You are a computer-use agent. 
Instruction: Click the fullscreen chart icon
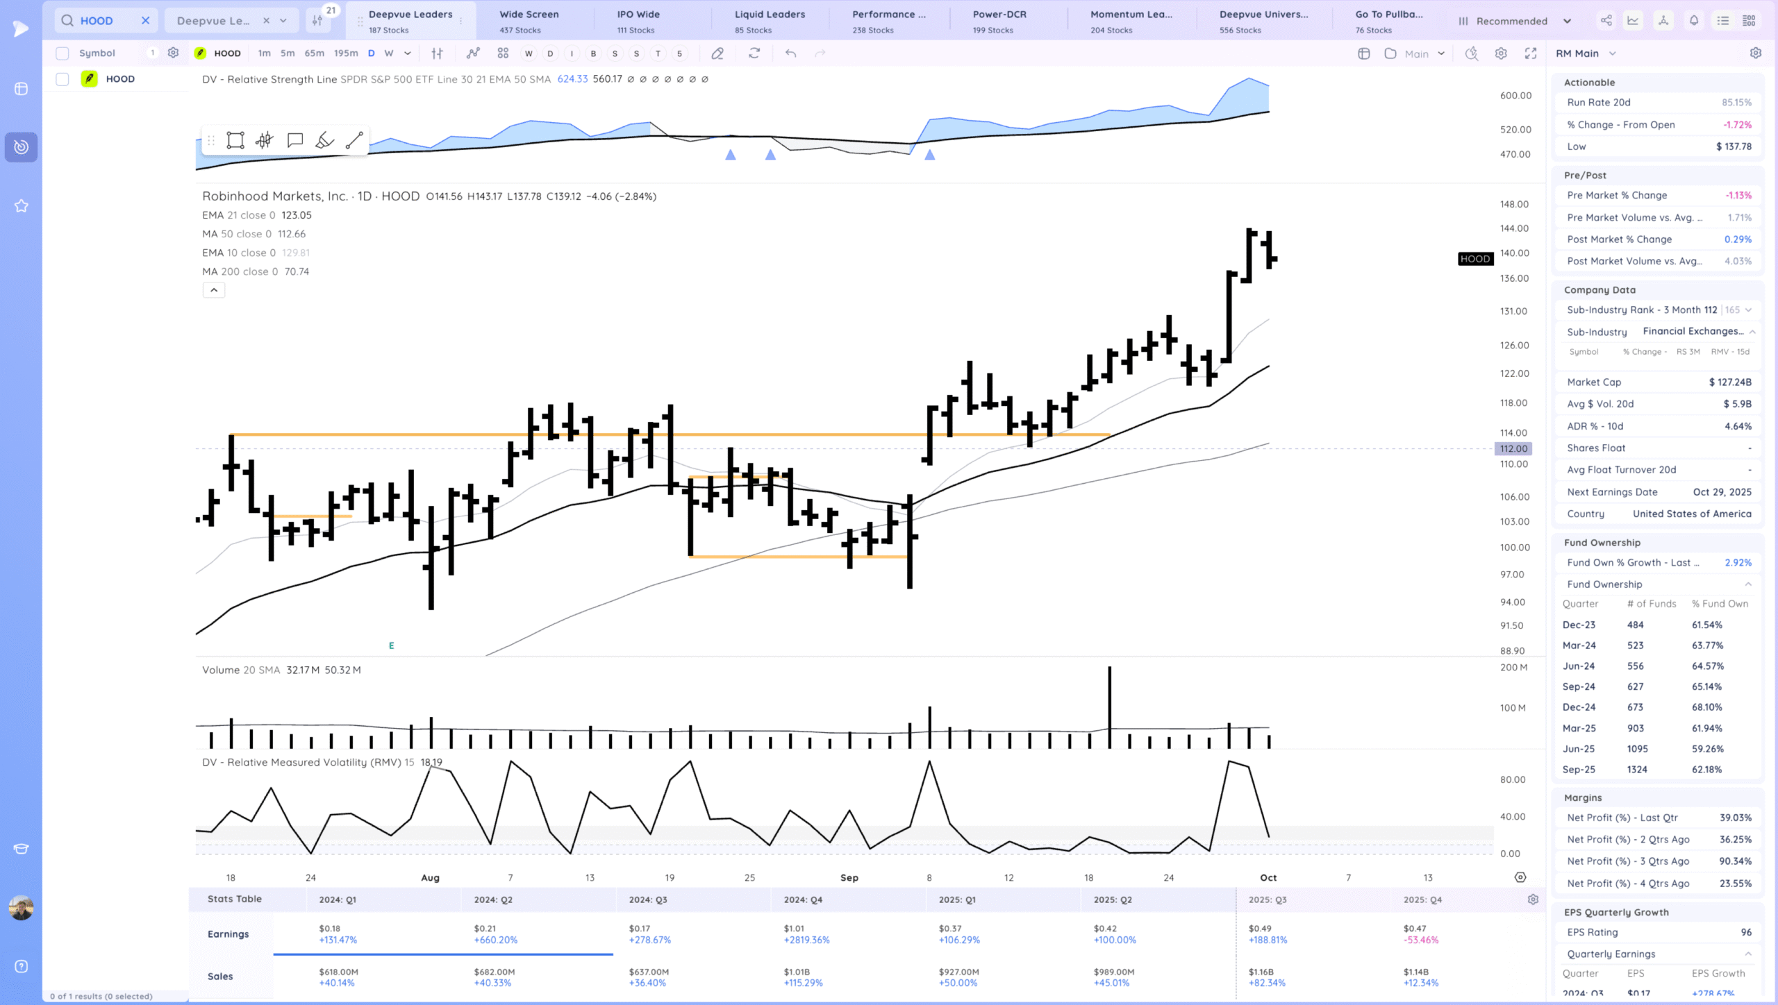[1531, 53]
